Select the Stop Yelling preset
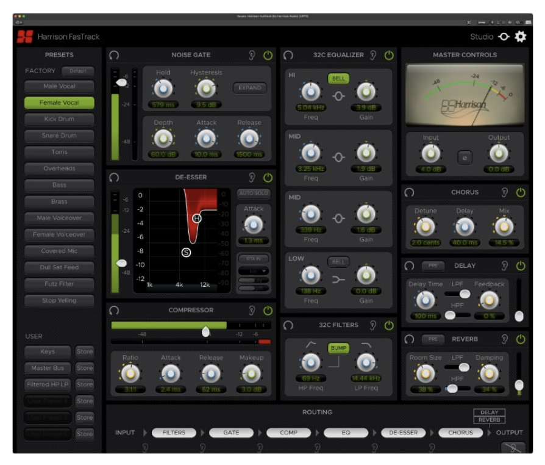Screen dimensions: 545x465 pyautogui.click(x=59, y=300)
